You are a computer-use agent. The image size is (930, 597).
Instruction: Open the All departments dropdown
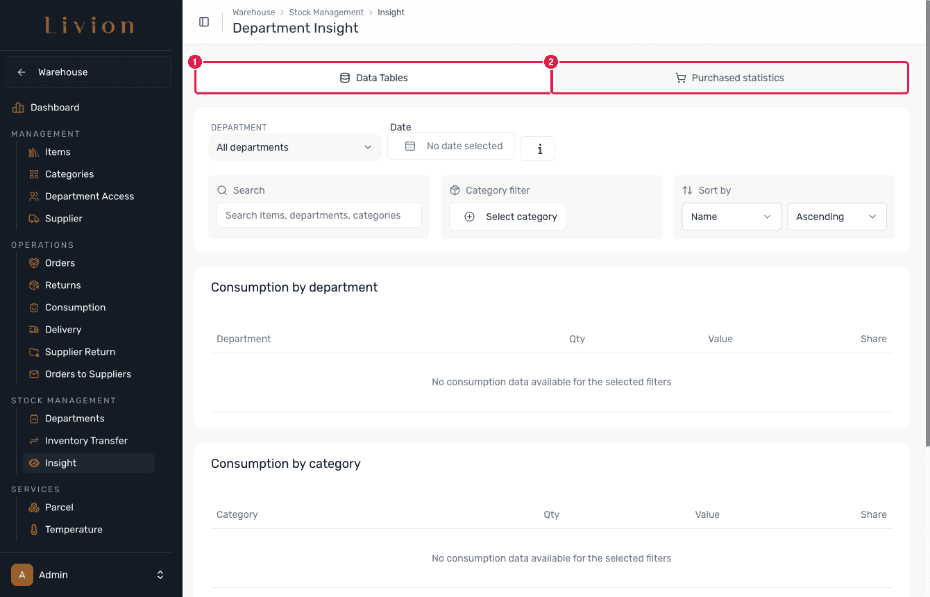point(294,147)
